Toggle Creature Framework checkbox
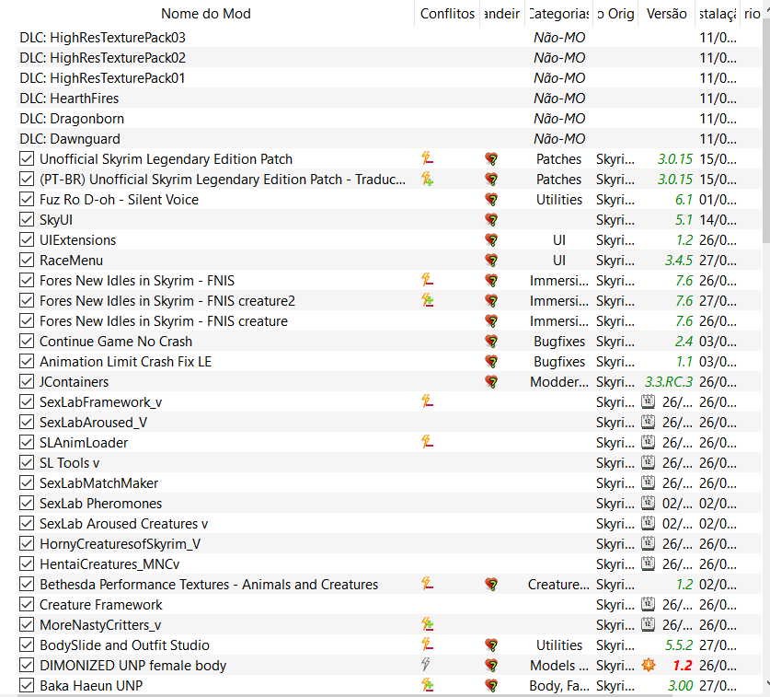This screenshot has height=697, width=770. (27, 604)
